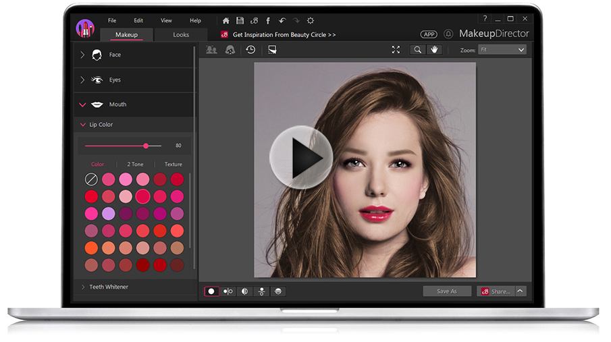Image resolution: width=611 pixels, height=342 pixels.
Task: Click the Save As button
Action: tap(447, 291)
